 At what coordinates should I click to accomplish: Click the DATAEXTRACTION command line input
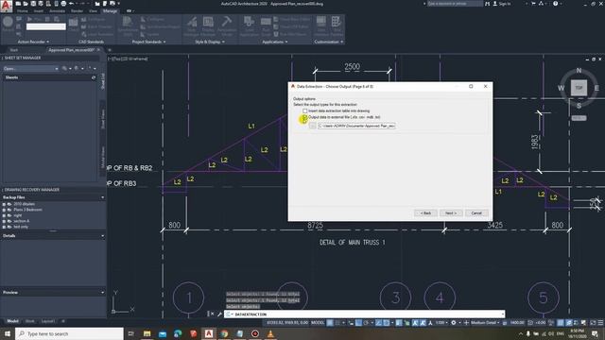coord(365,314)
